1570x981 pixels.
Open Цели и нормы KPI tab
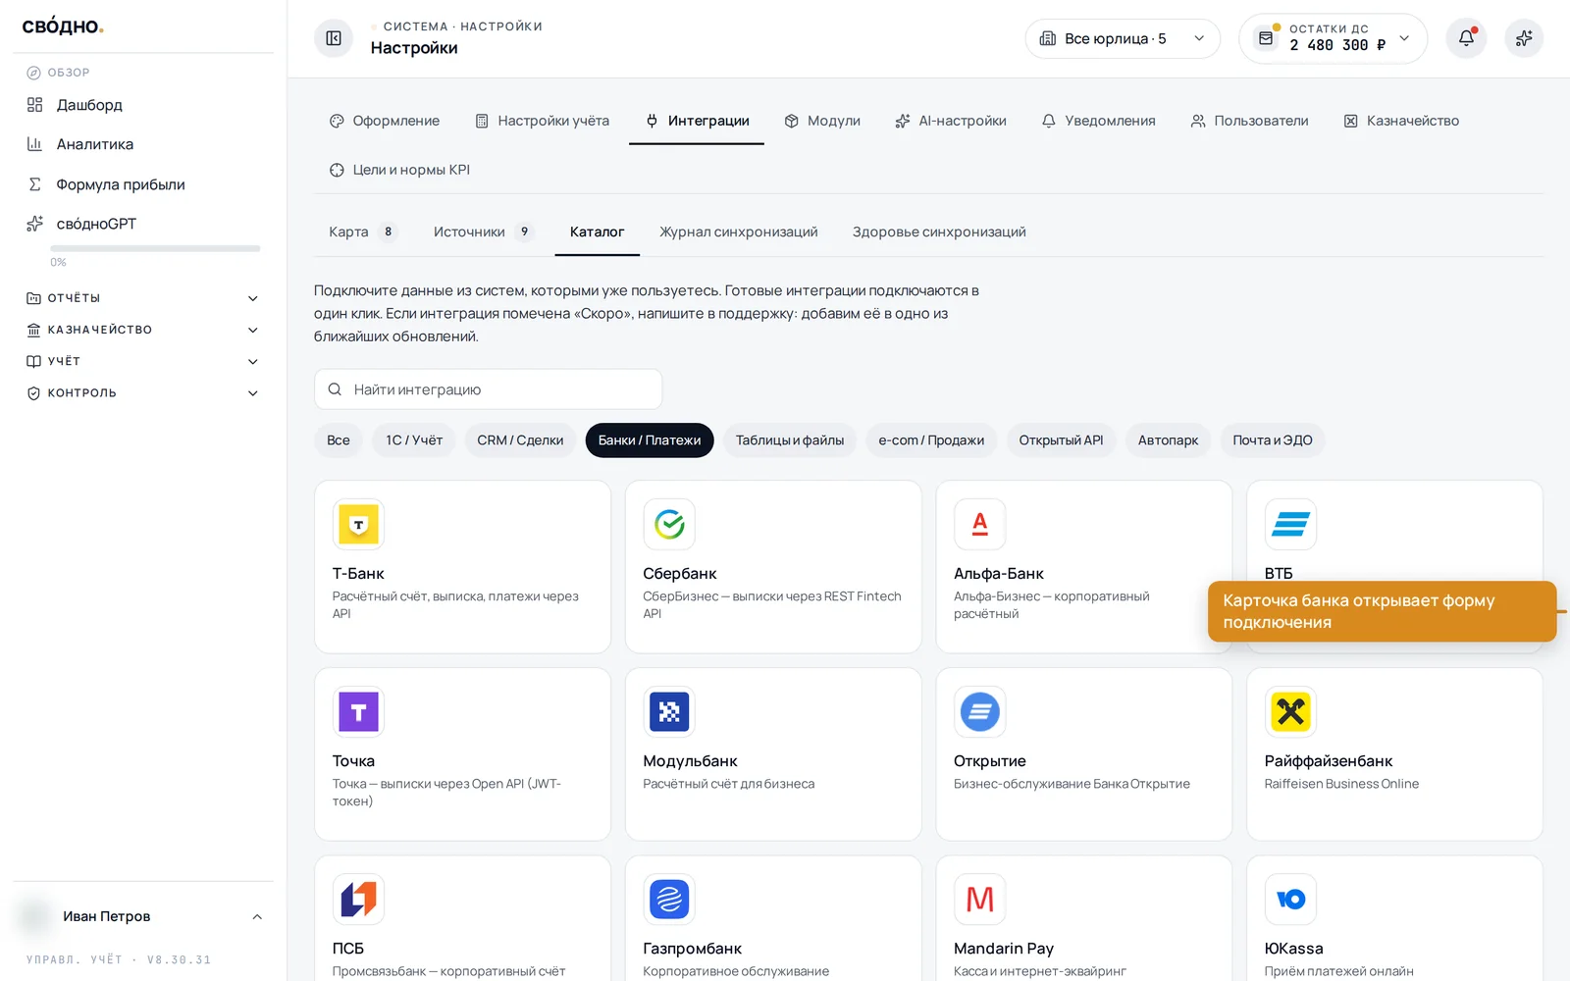[x=399, y=170]
